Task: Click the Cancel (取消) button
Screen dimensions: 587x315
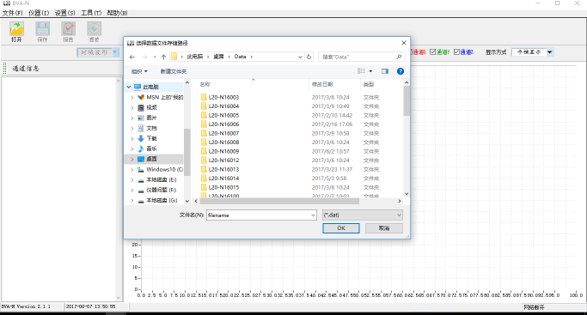Action: 384,228
